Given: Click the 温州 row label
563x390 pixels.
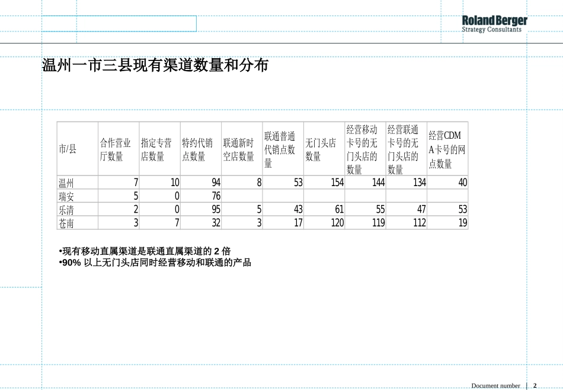Looking at the screenshot, I should (78, 183).
